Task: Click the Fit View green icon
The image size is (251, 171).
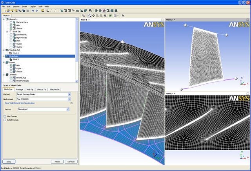Action: point(110,16)
